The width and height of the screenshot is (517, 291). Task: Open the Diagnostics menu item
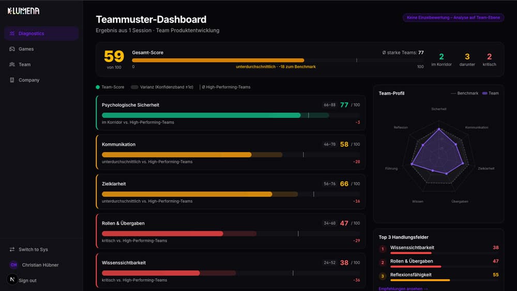pos(41,33)
